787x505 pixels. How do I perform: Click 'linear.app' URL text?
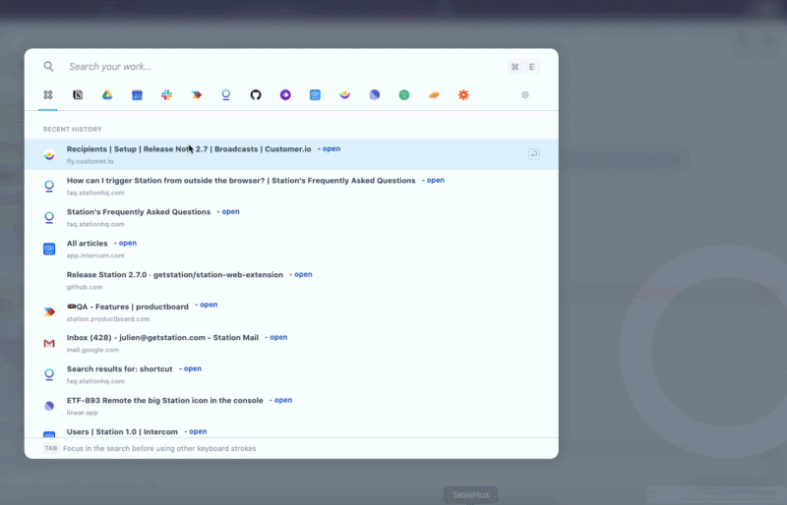[83, 413]
